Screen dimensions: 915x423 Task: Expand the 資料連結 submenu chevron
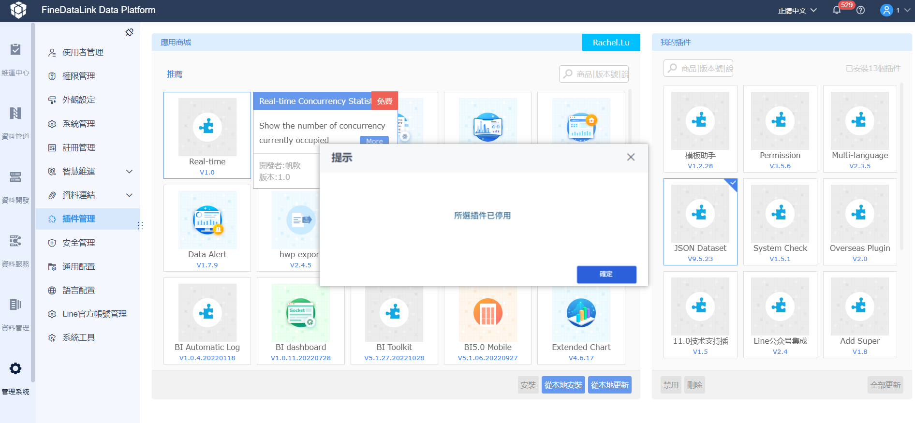click(129, 195)
